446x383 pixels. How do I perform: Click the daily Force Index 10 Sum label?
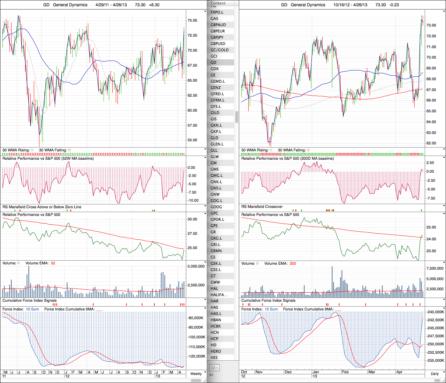(x=271, y=309)
